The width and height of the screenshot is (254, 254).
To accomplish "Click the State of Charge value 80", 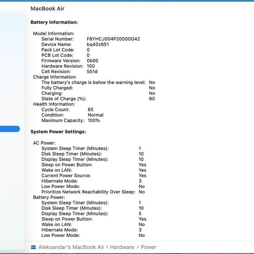I will [152, 99].
